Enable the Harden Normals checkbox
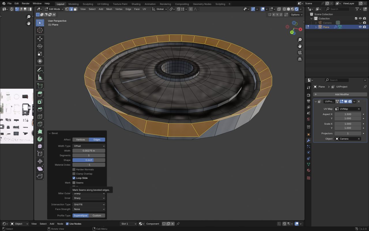Screen dimensions: 369x231 tap(74, 169)
